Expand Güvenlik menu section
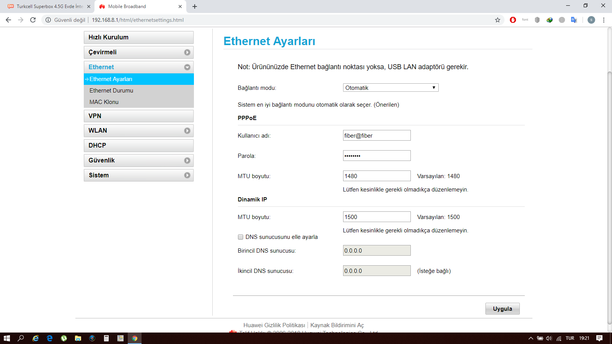This screenshot has height=344, width=612. coord(138,161)
